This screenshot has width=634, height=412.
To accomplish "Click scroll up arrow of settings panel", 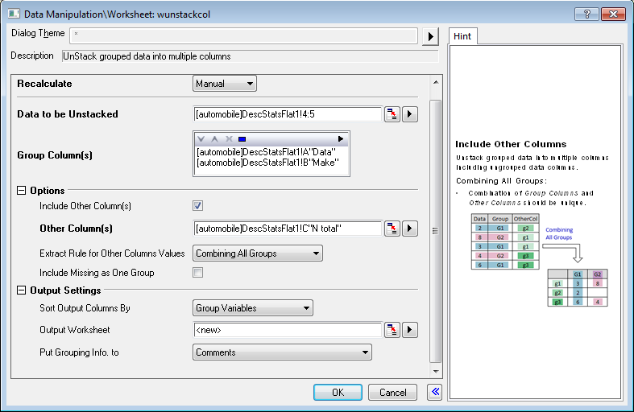I will pyautogui.click(x=436, y=82).
